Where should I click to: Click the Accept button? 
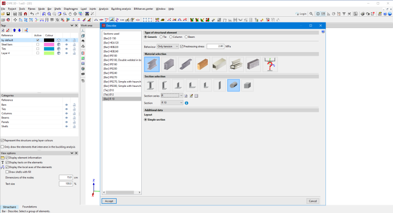pyautogui.click(x=109, y=201)
